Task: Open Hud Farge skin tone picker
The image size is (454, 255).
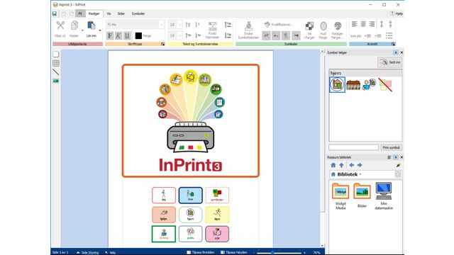Action: (323, 30)
